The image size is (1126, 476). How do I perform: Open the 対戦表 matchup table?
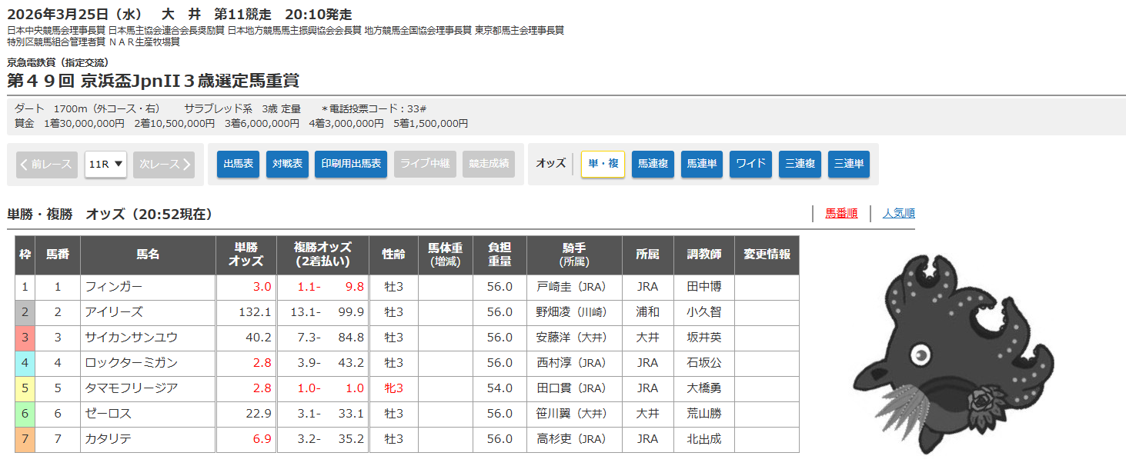click(x=287, y=164)
